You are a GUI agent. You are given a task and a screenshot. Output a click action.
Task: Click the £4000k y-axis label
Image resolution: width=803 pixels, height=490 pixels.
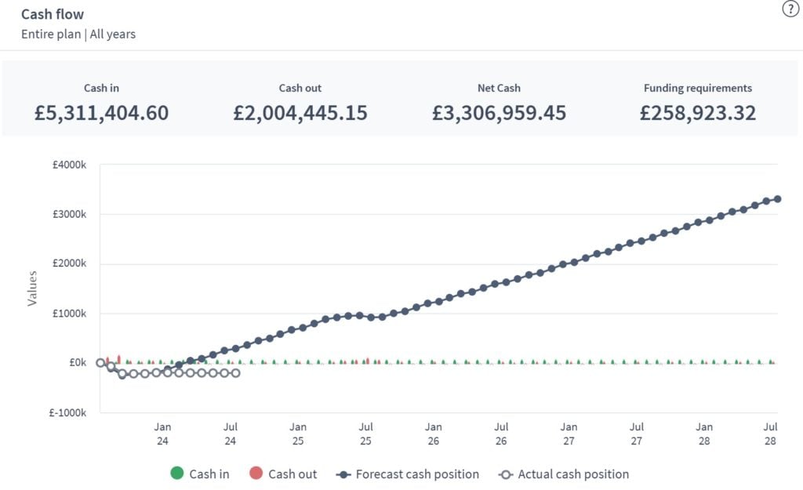pos(70,165)
